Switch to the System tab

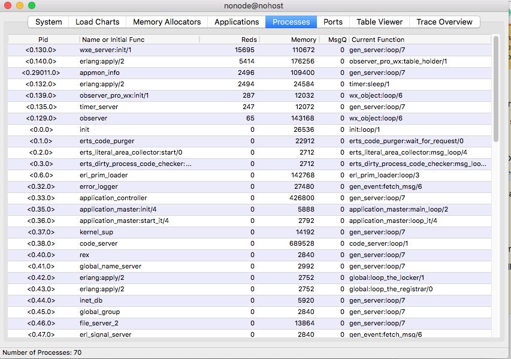click(x=49, y=22)
